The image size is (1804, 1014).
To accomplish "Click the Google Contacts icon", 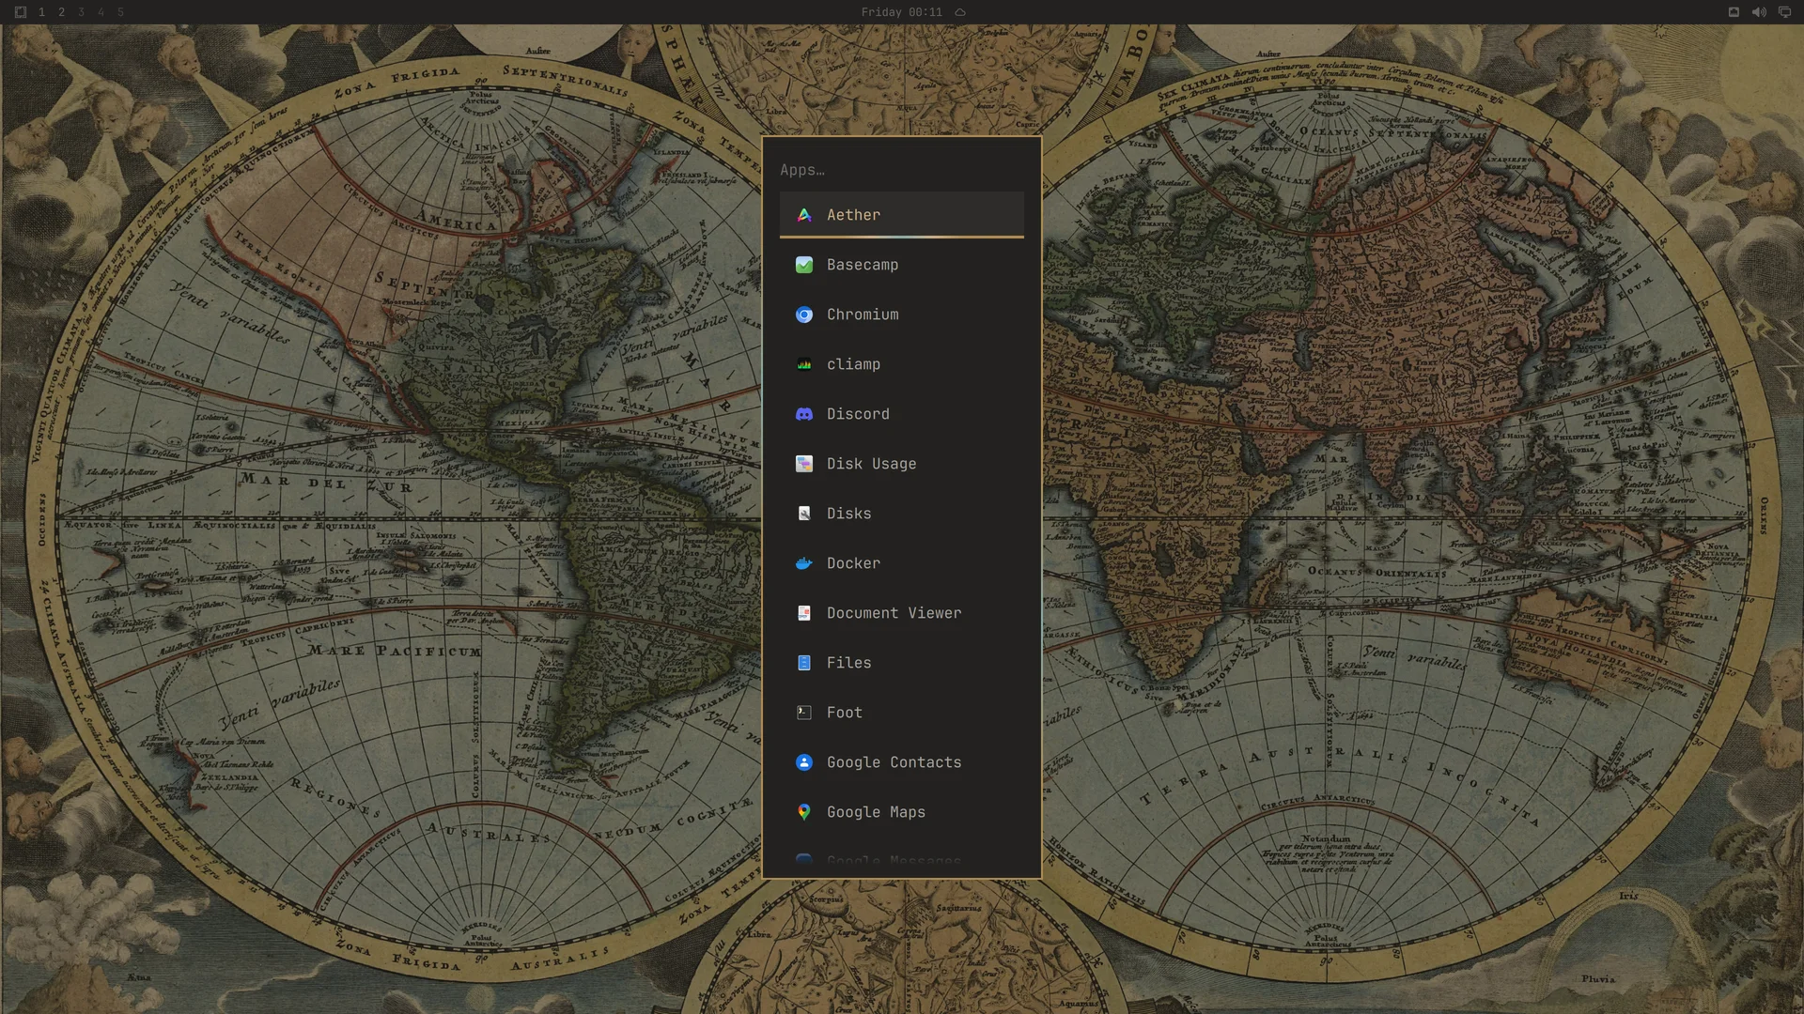I will pos(804,762).
